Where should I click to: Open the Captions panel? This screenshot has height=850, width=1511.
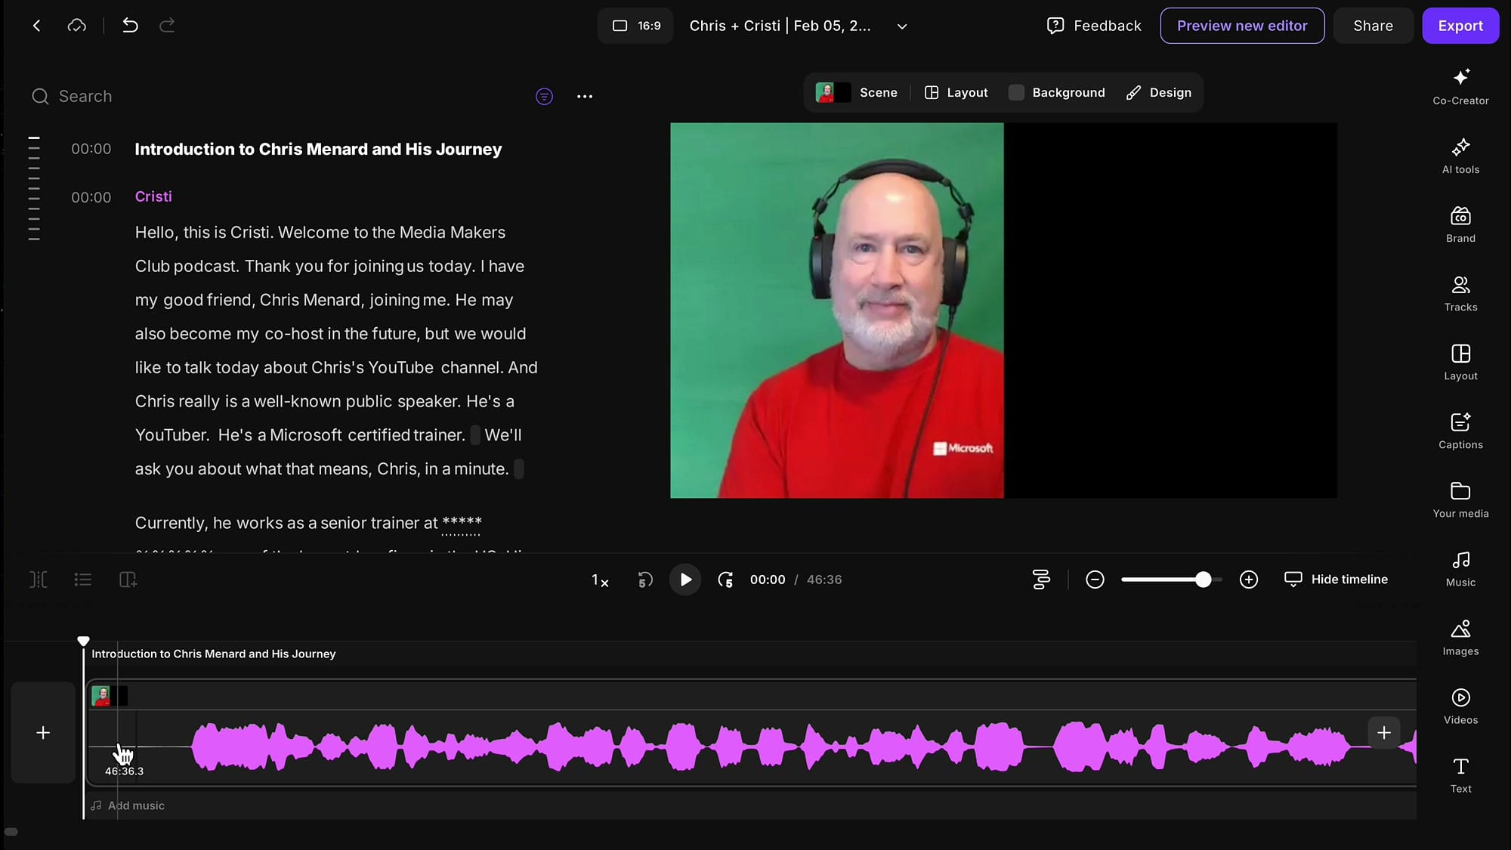[x=1460, y=431]
